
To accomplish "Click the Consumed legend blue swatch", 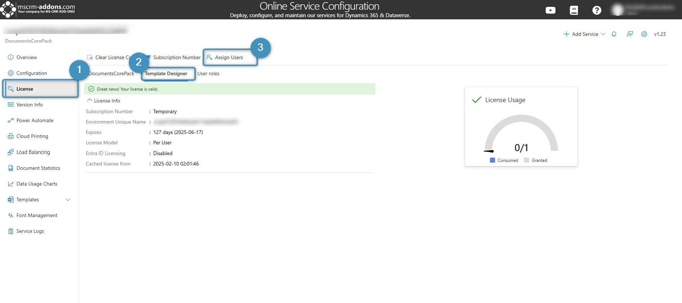I will 492,160.
